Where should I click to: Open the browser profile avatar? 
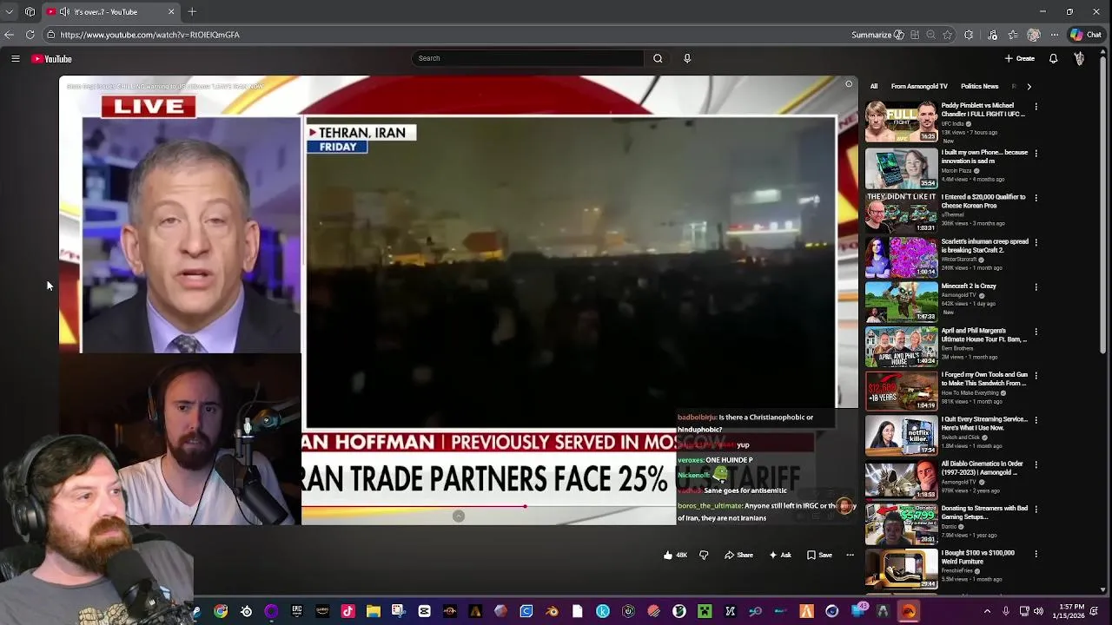(x=1033, y=35)
